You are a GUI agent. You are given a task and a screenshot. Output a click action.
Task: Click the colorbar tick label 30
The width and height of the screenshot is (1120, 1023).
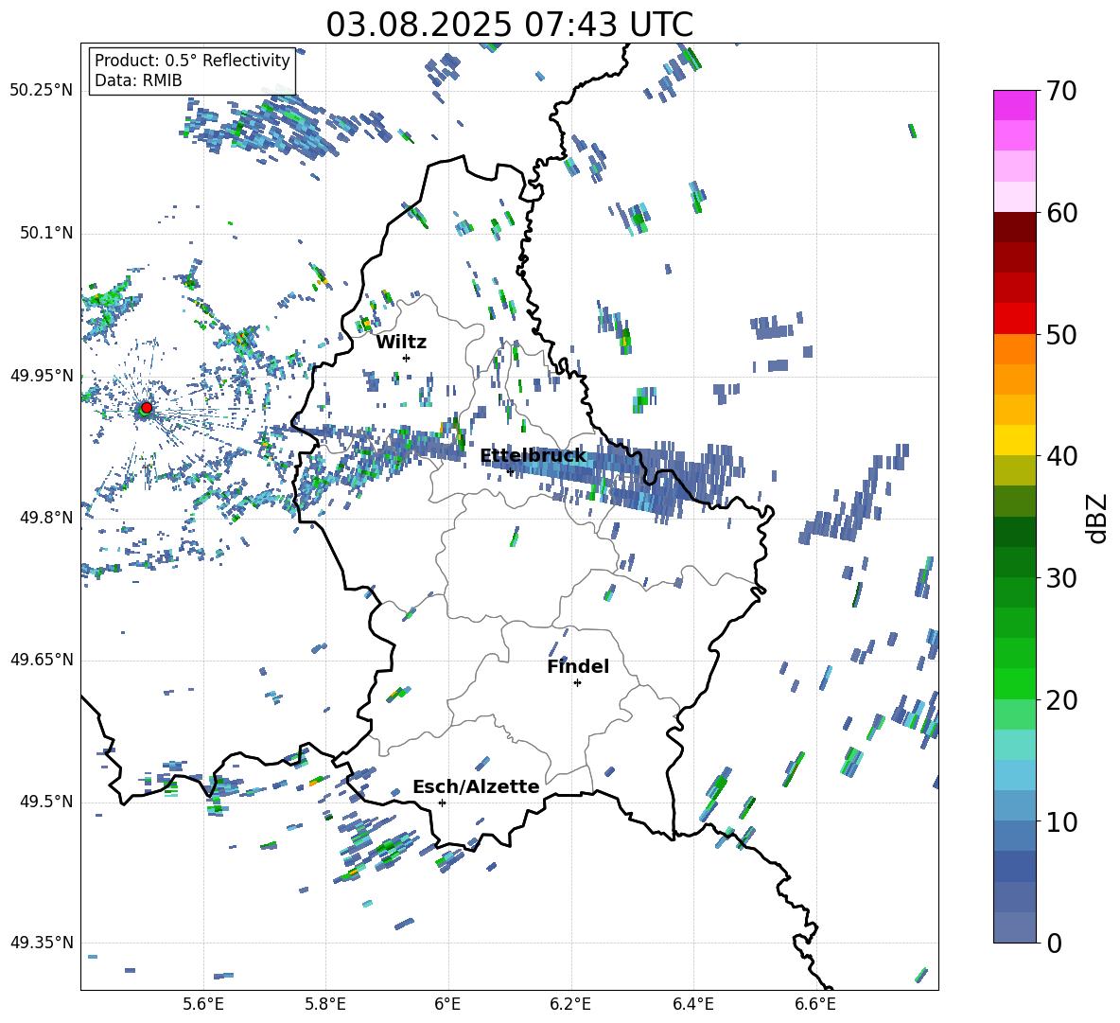(1061, 578)
